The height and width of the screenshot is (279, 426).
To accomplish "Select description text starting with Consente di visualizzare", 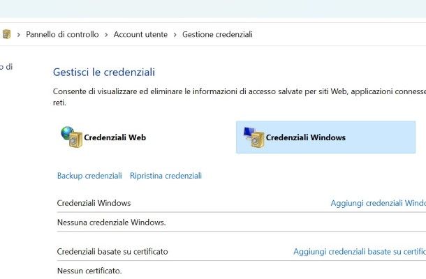I will pos(240,97).
